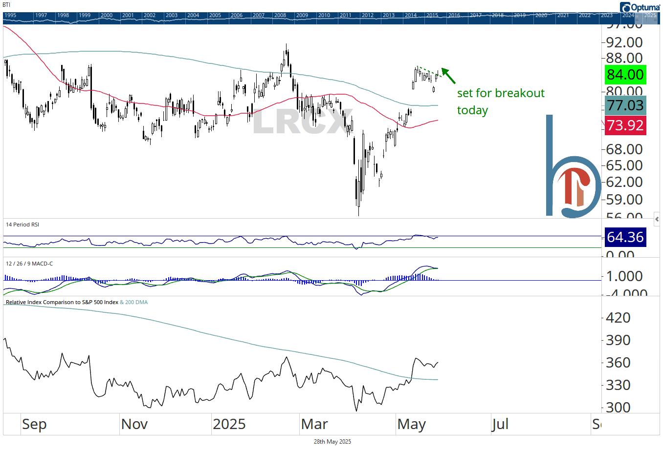Image resolution: width=663 pixels, height=451 pixels.
Task: Click the Optuma logo
Action: click(x=640, y=7)
